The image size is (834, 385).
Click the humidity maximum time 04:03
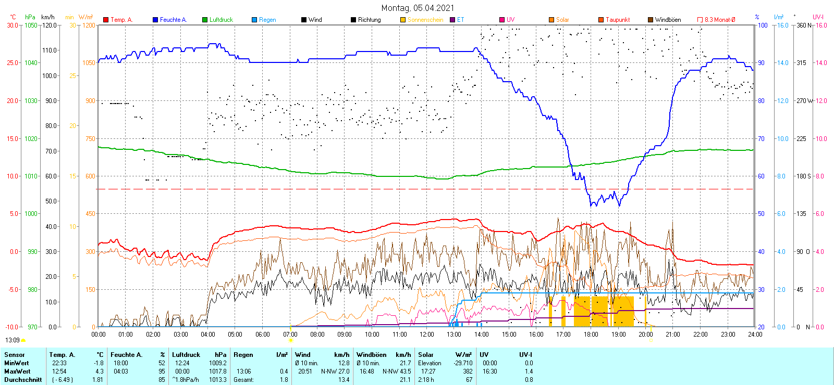point(121,371)
